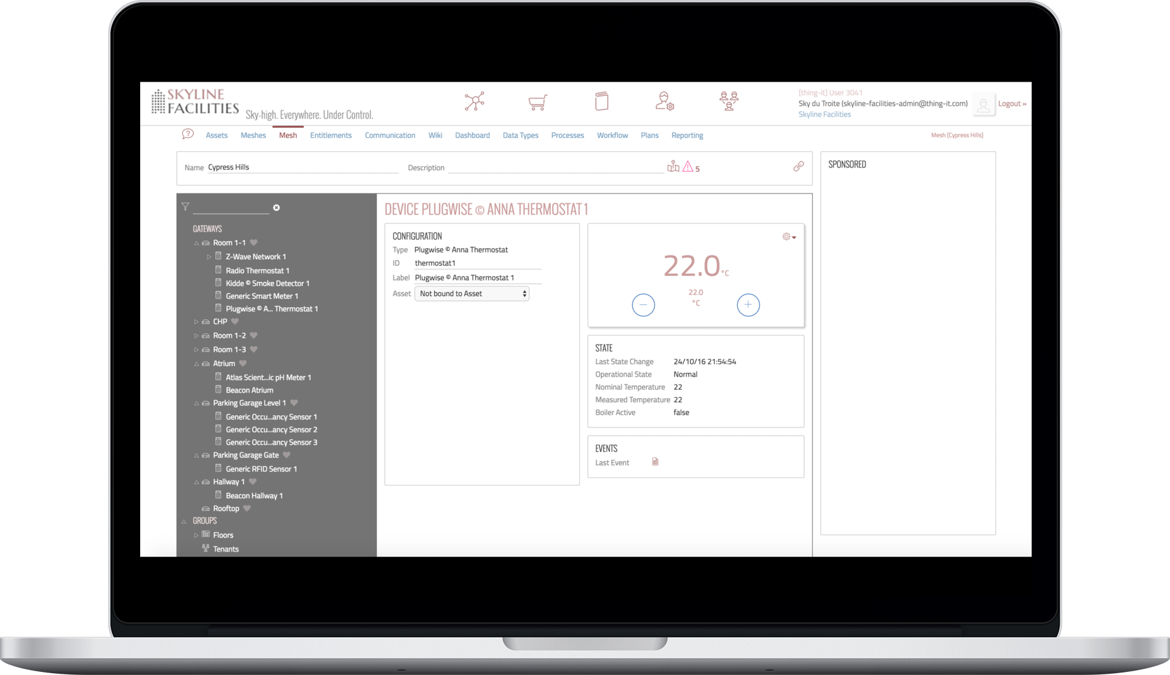Click the user settings icon in header
This screenshot has width=1170, height=675.
pos(664,101)
